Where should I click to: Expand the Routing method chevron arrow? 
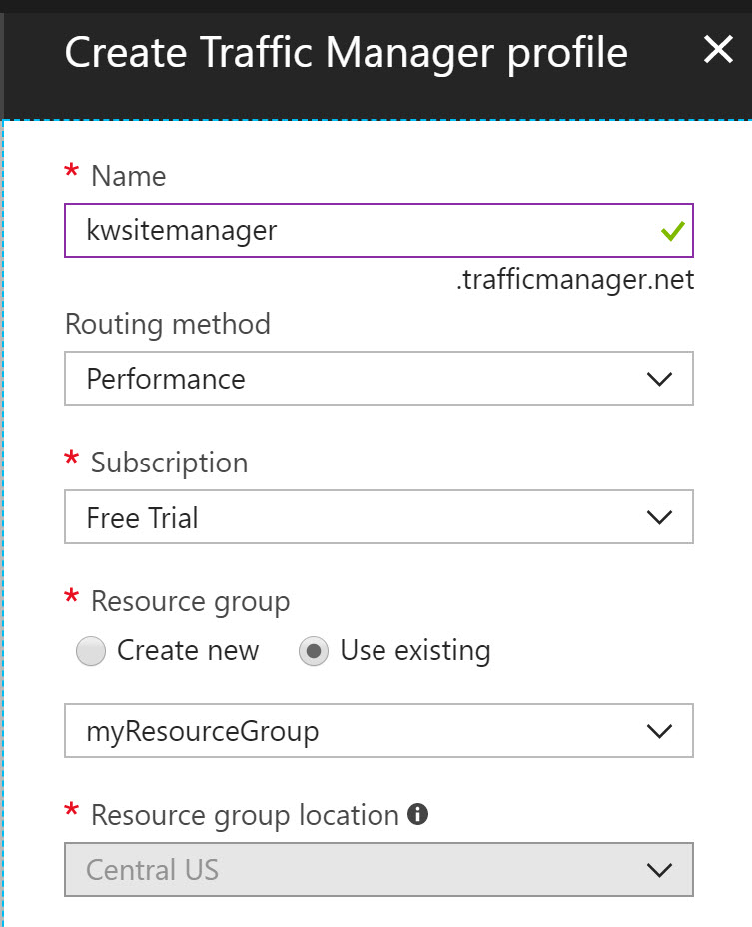[659, 379]
